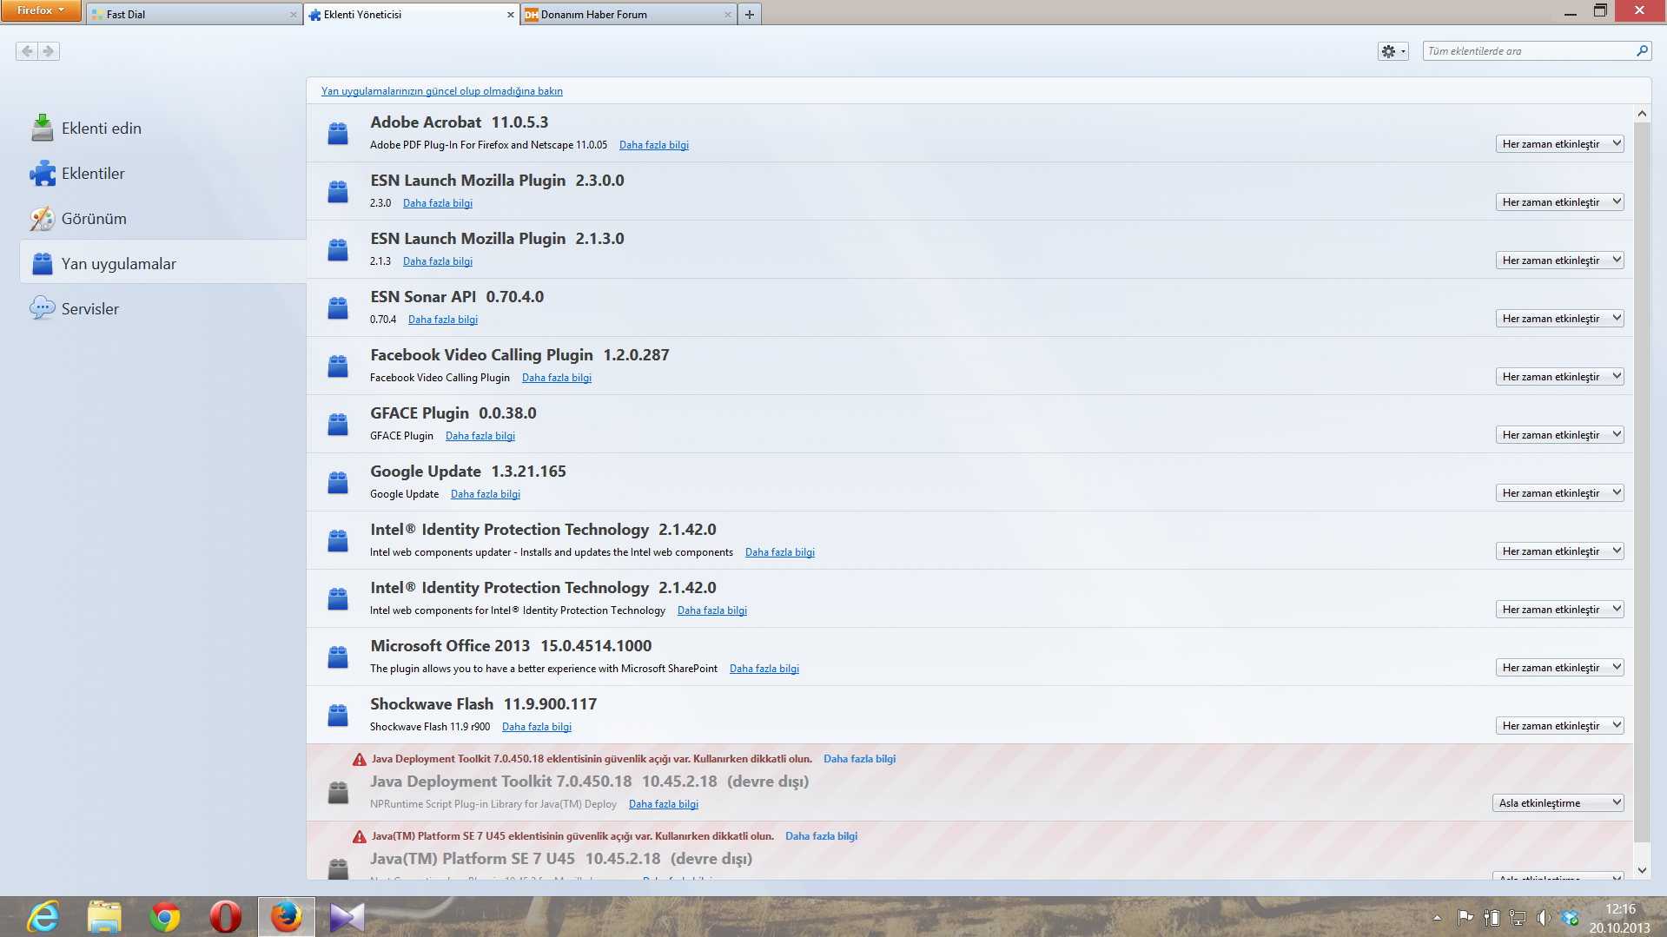Go back with the left arrow button
This screenshot has width=1667, height=937.
point(27,51)
